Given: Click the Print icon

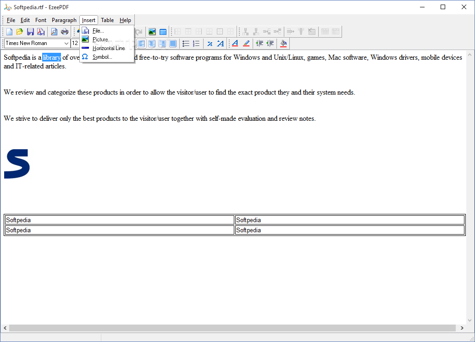Looking at the screenshot, I should [65, 32].
